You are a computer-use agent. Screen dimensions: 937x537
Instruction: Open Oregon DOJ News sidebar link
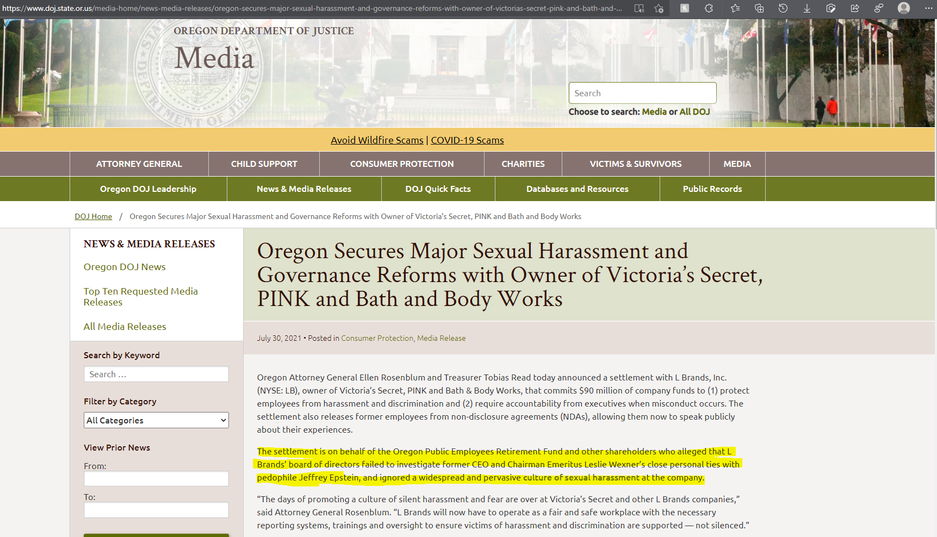(x=125, y=267)
